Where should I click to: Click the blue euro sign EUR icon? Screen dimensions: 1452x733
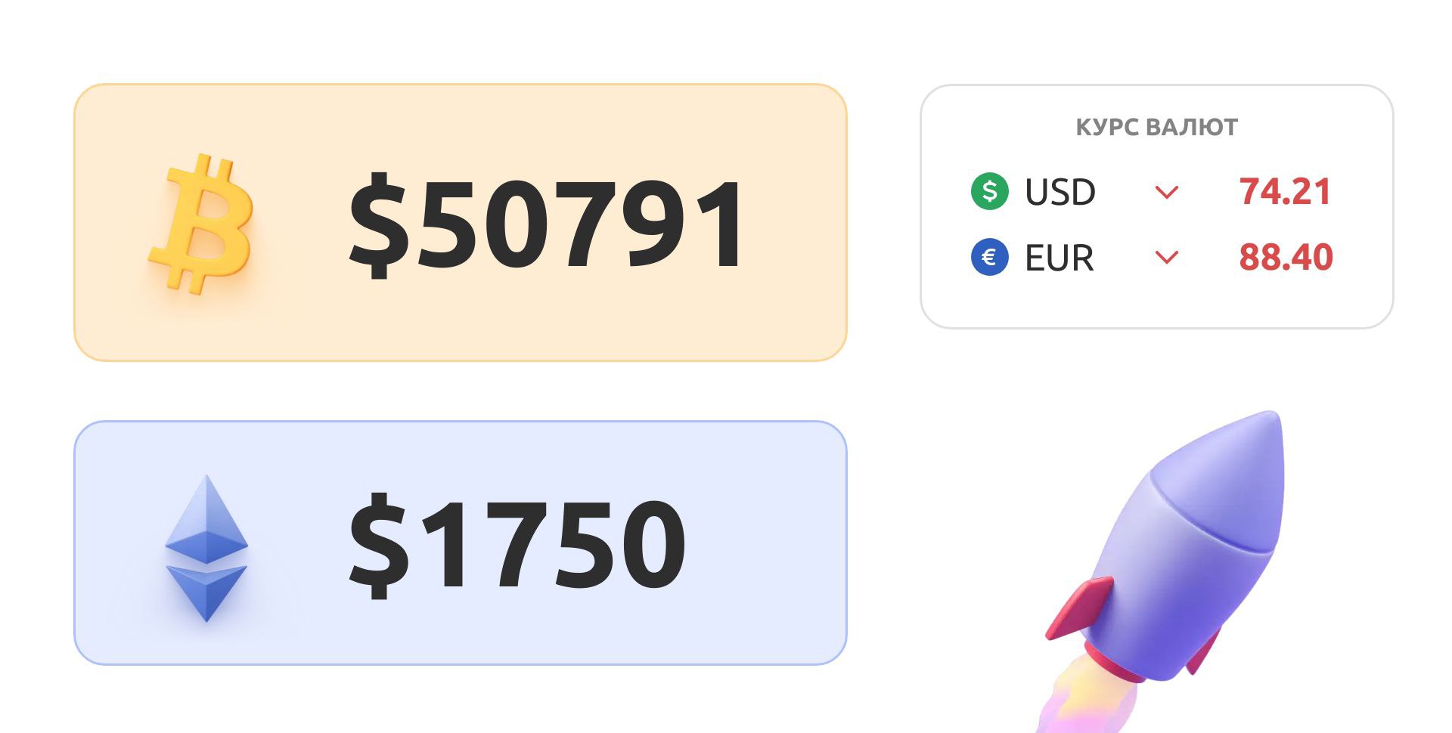989,257
